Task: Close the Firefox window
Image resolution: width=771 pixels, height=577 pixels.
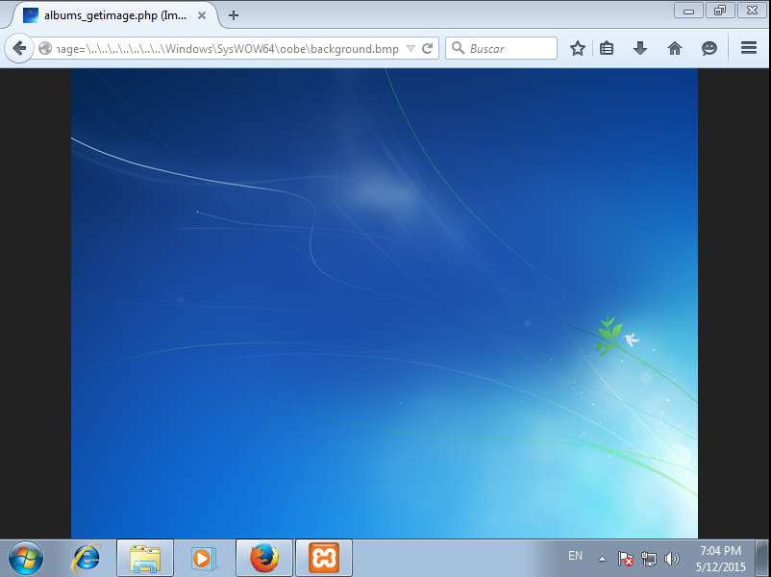Action: (x=752, y=11)
